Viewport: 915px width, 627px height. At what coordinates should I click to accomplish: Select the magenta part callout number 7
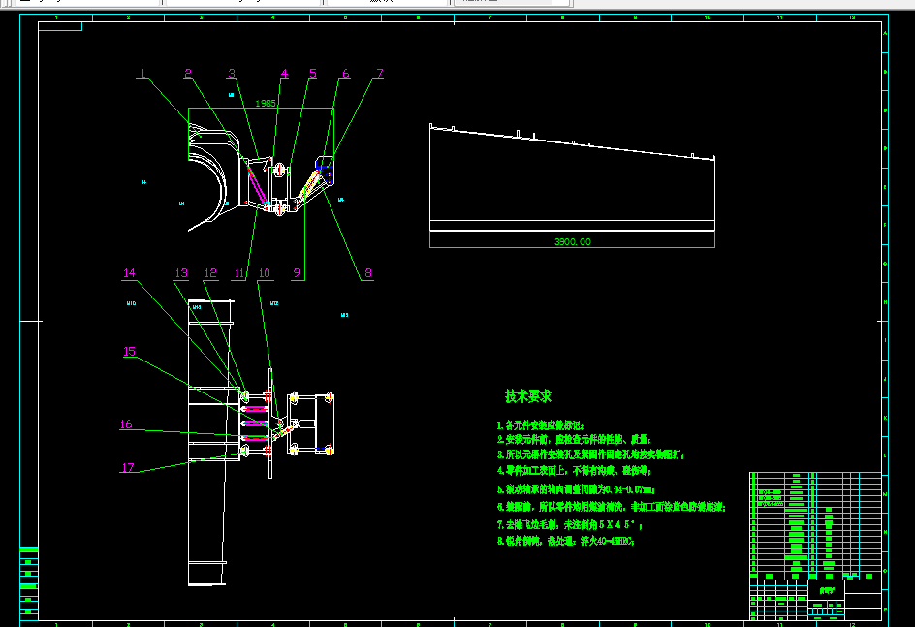(x=380, y=74)
